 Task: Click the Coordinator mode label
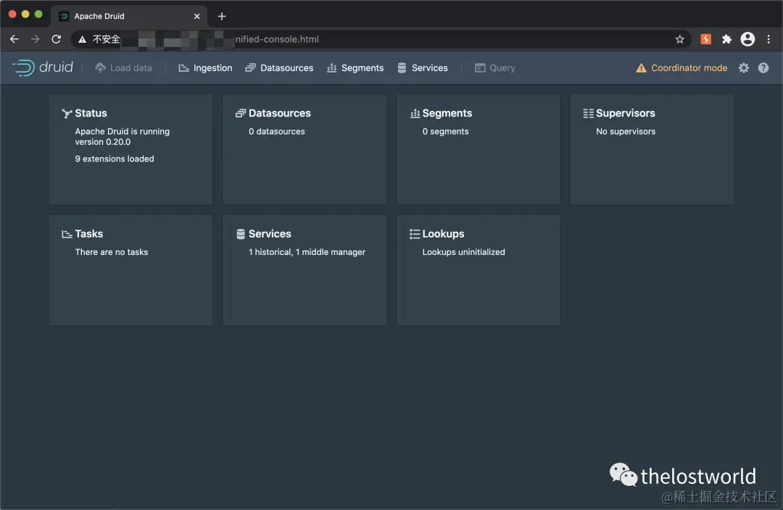pos(689,68)
